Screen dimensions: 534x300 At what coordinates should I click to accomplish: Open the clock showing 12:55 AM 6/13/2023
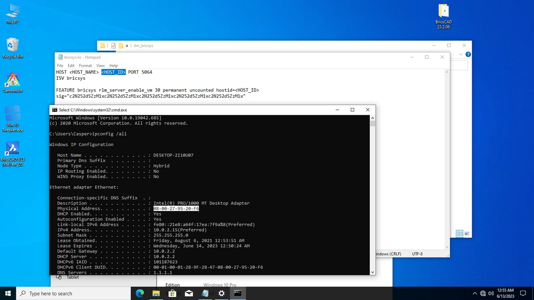pos(506,293)
